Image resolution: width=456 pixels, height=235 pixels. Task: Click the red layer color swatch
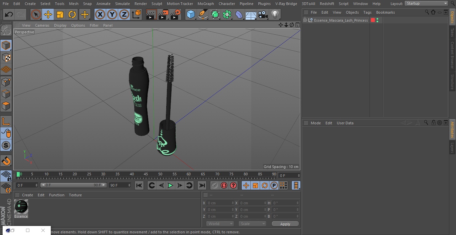373,20
